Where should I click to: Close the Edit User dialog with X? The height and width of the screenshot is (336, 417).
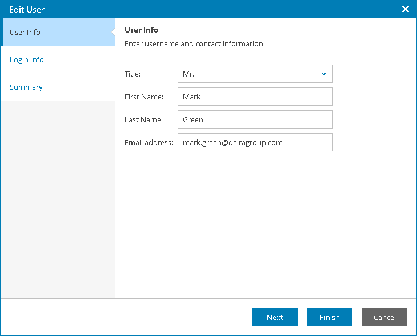point(406,9)
